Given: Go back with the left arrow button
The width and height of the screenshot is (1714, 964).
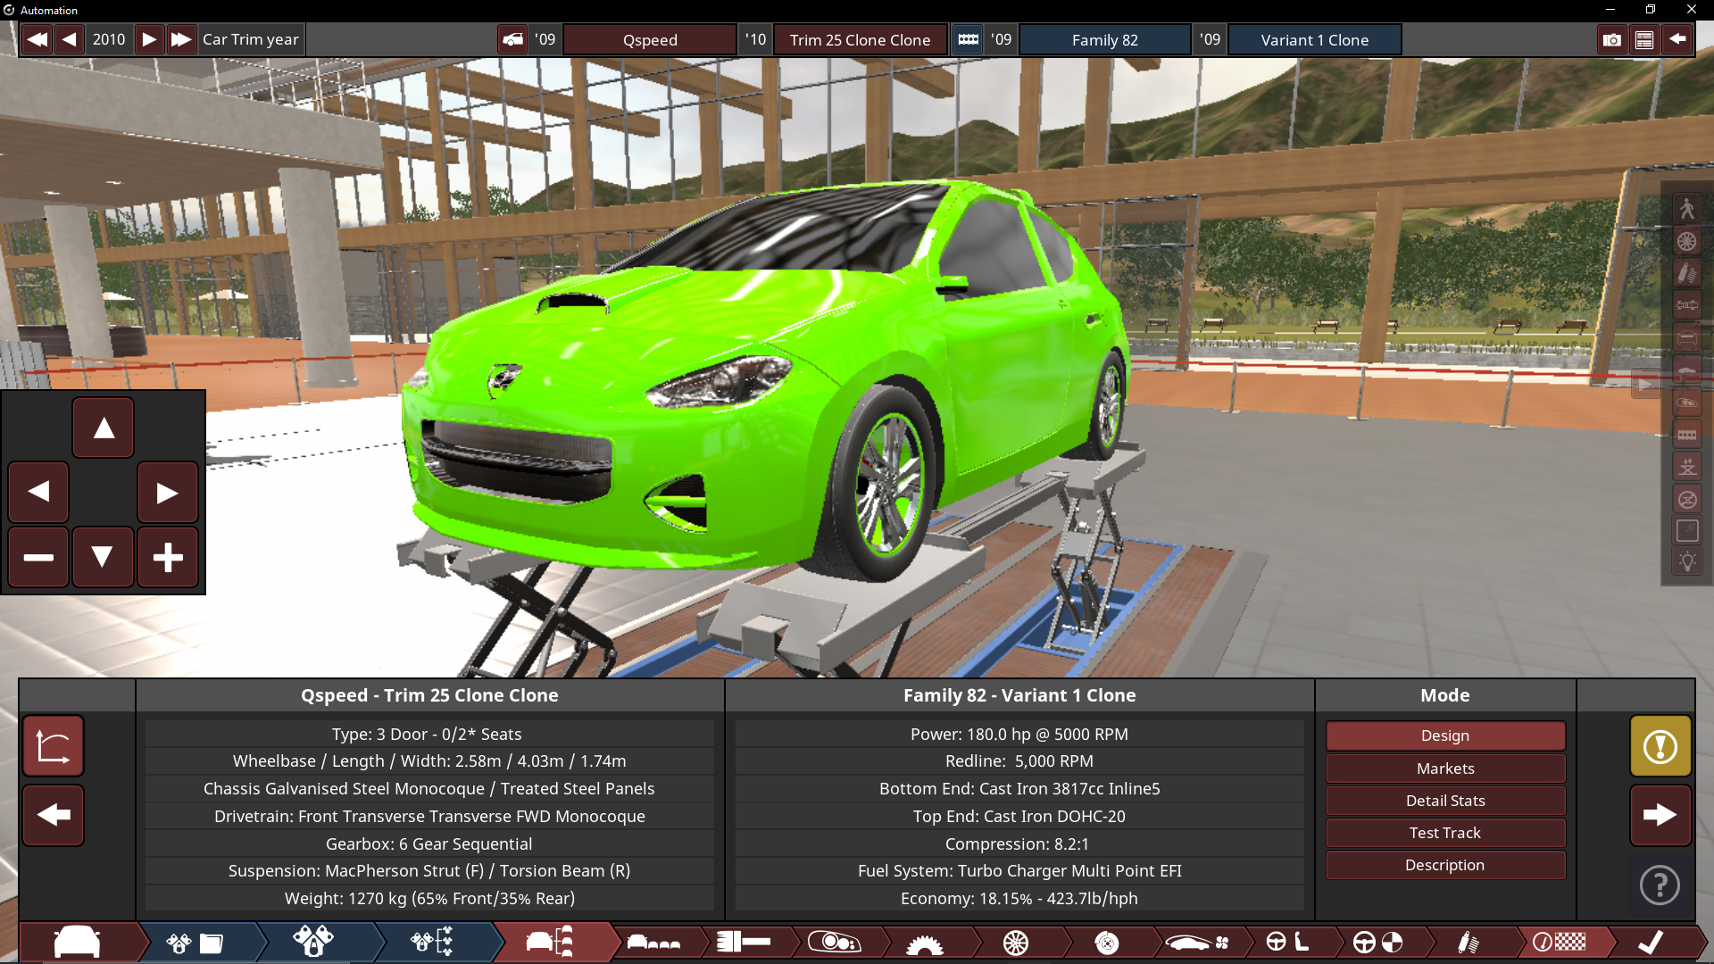Looking at the screenshot, I should 54,815.
